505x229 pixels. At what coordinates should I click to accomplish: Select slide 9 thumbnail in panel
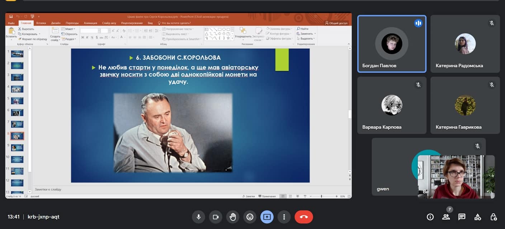(17, 147)
